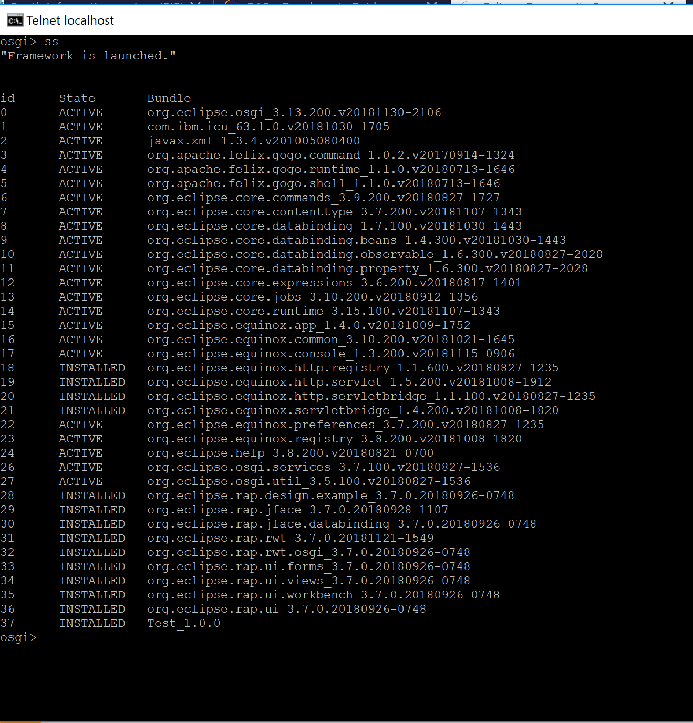Click org.eclipse.rap.ui.views bundle entry
Screen dimensions: 693x723
pos(309,581)
